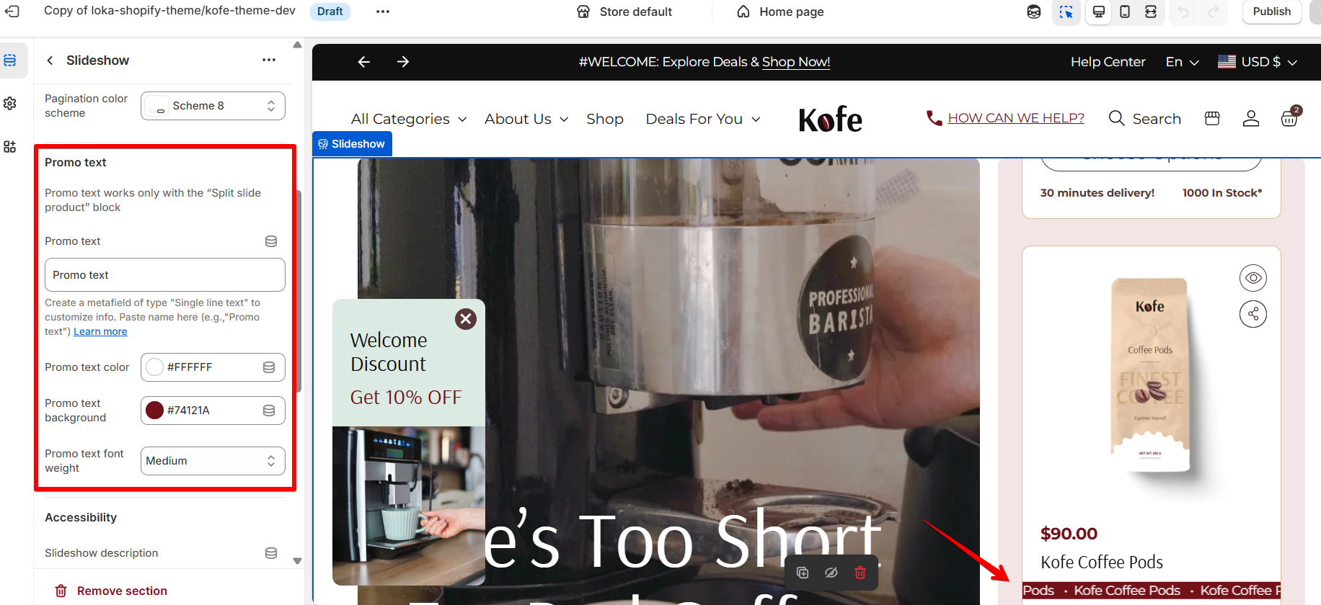This screenshot has width=1321, height=605.
Task: Switch to fullscreen preview icon
Action: (1151, 12)
